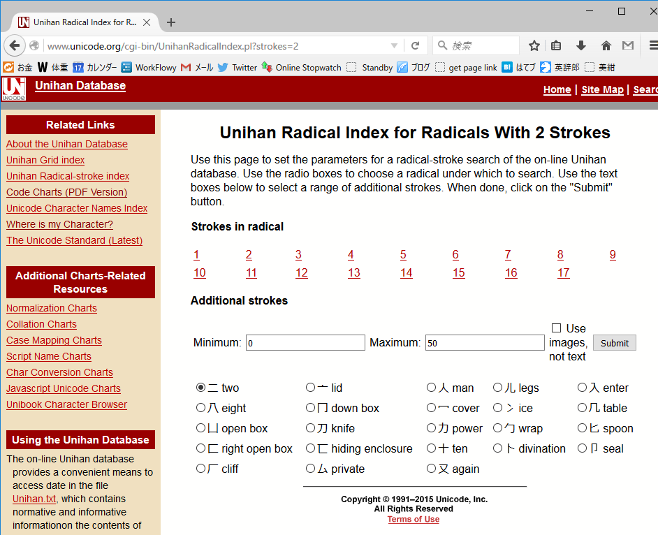
Task: Select the 刀 knife radical
Action: pyautogui.click(x=310, y=427)
